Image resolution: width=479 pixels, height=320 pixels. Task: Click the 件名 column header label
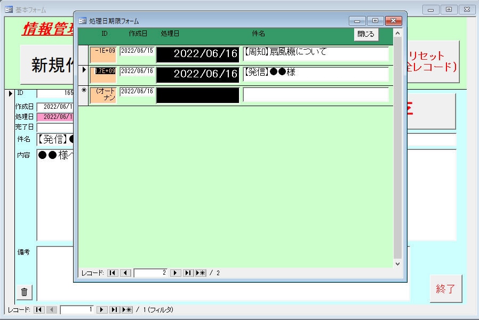[x=259, y=34]
